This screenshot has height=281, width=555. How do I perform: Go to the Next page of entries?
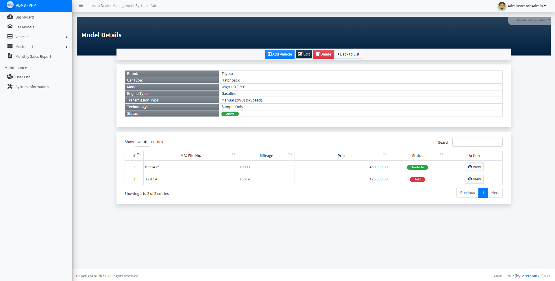495,193
